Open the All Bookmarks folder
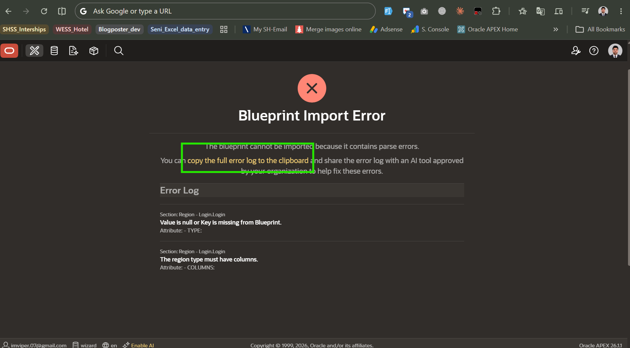 point(600,29)
